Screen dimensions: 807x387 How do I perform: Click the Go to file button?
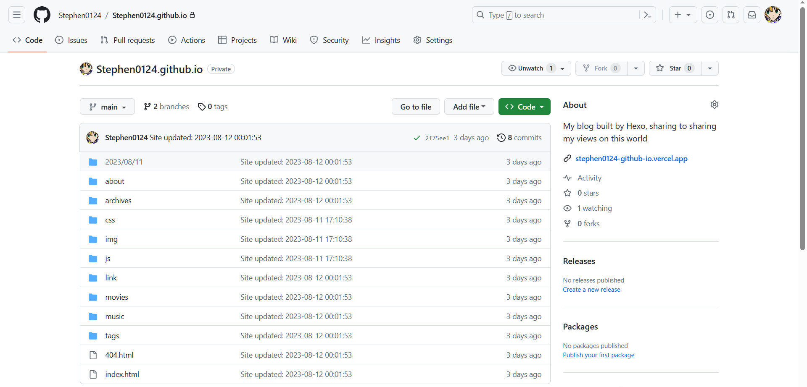(416, 107)
